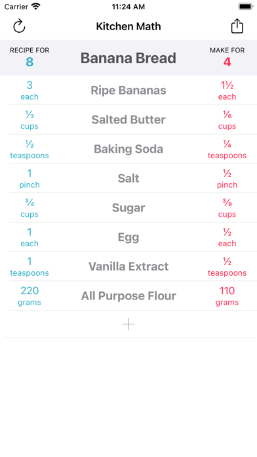Tap the ¾ cups sugar quantity
The image size is (257, 457).
pos(30,207)
